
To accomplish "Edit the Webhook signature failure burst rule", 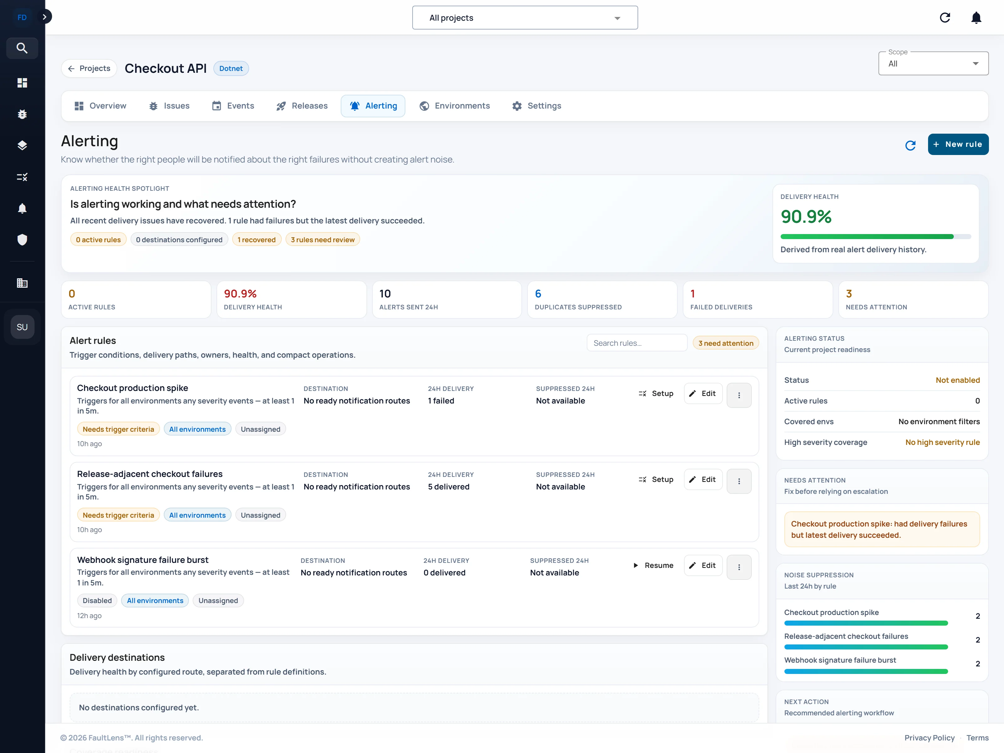I will point(703,566).
